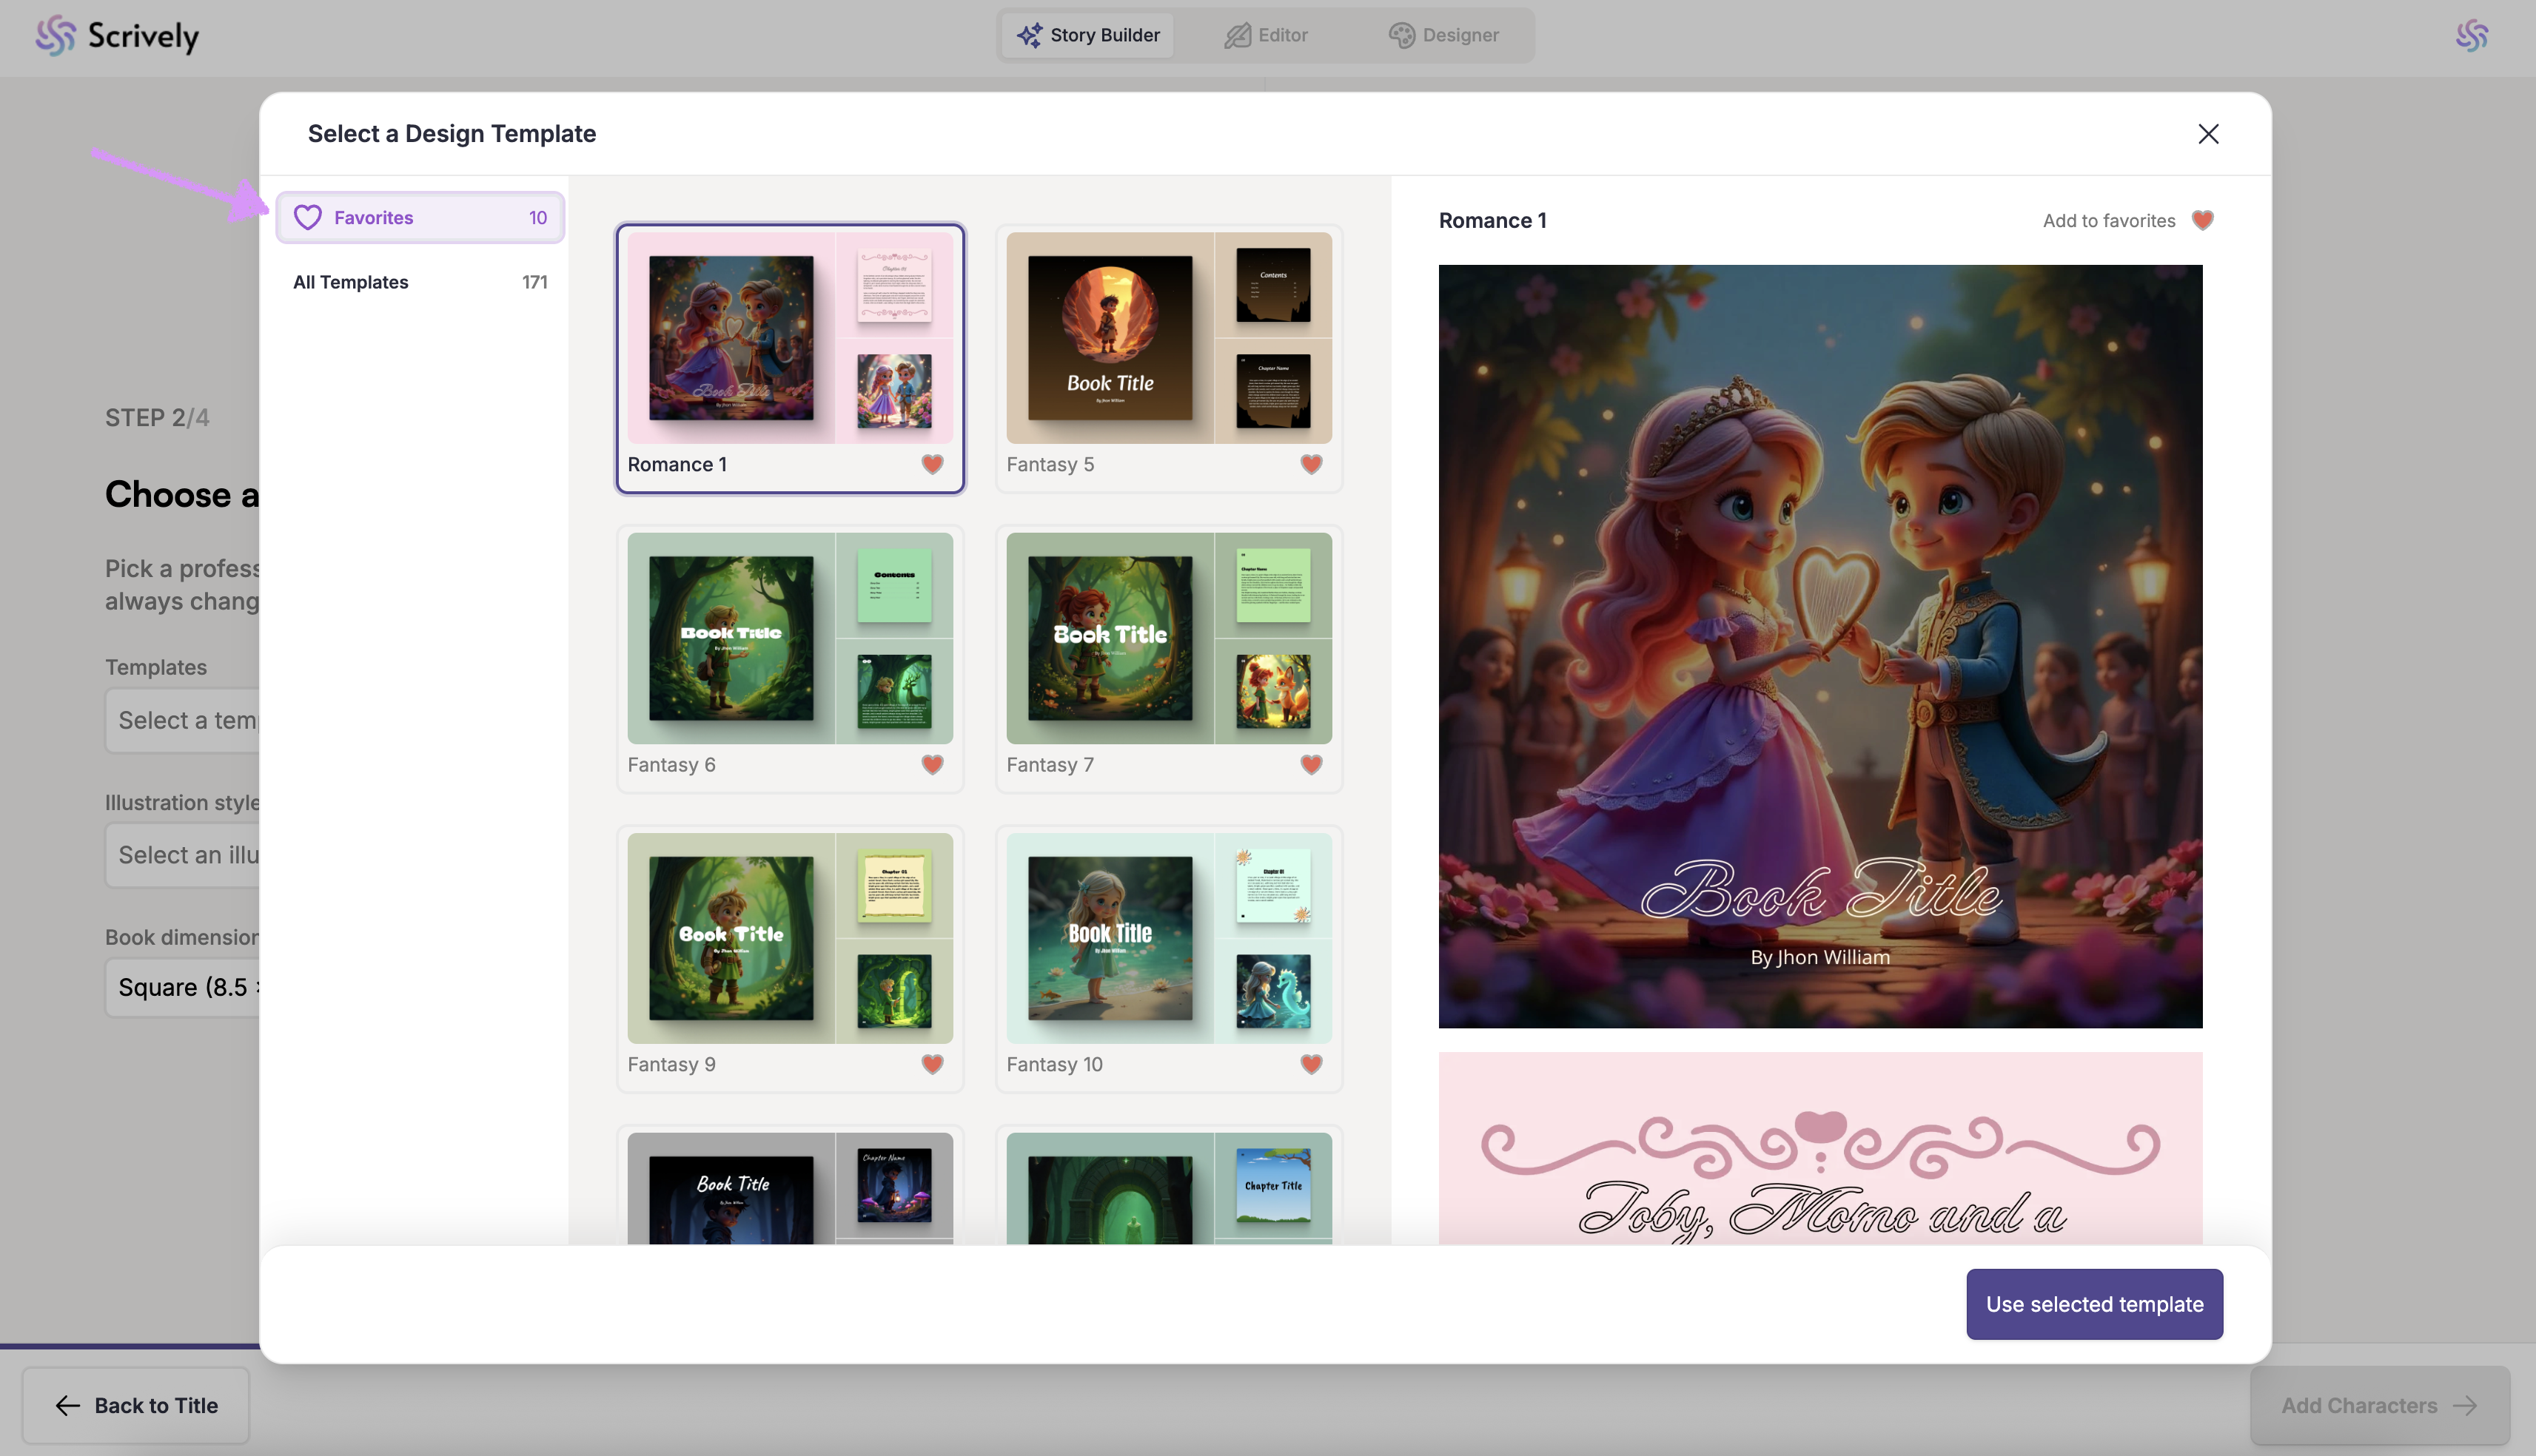The height and width of the screenshot is (1456, 2536).
Task: Toggle Add to favorites heart for Romance 1
Action: tap(2202, 220)
